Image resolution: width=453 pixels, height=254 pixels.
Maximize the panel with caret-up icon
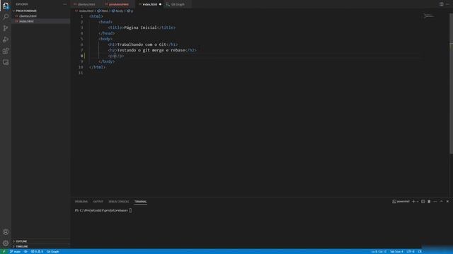tap(441, 202)
